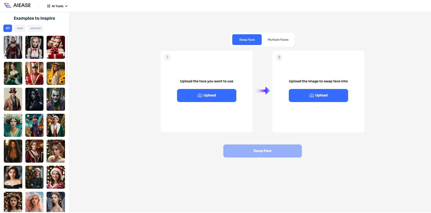Image resolution: width=431 pixels, height=213 pixels.
Task: Click the AI Tools grid icon
Action: click(x=49, y=6)
